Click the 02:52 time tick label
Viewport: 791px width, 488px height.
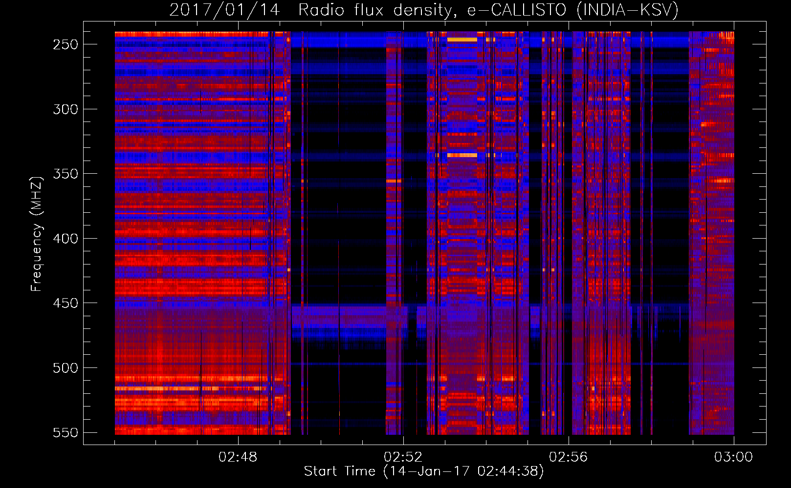[x=403, y=457]
